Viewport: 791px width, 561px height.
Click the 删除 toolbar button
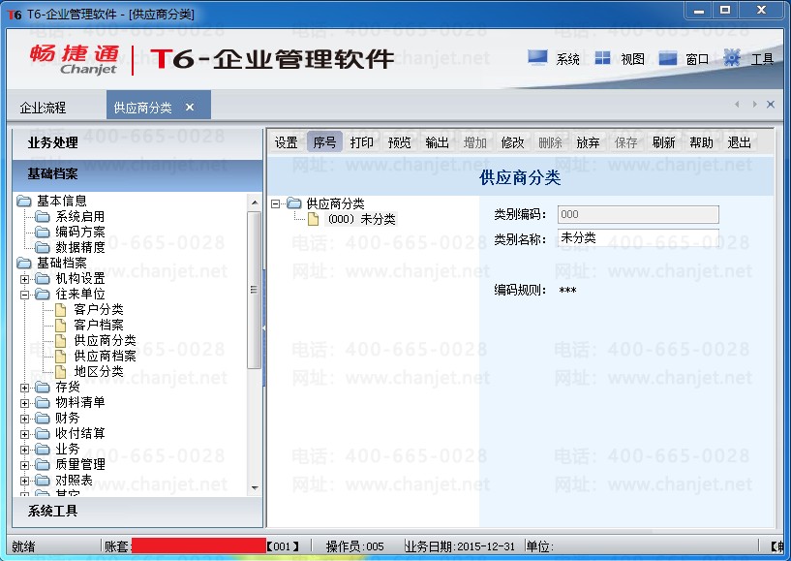pos(550,142)
